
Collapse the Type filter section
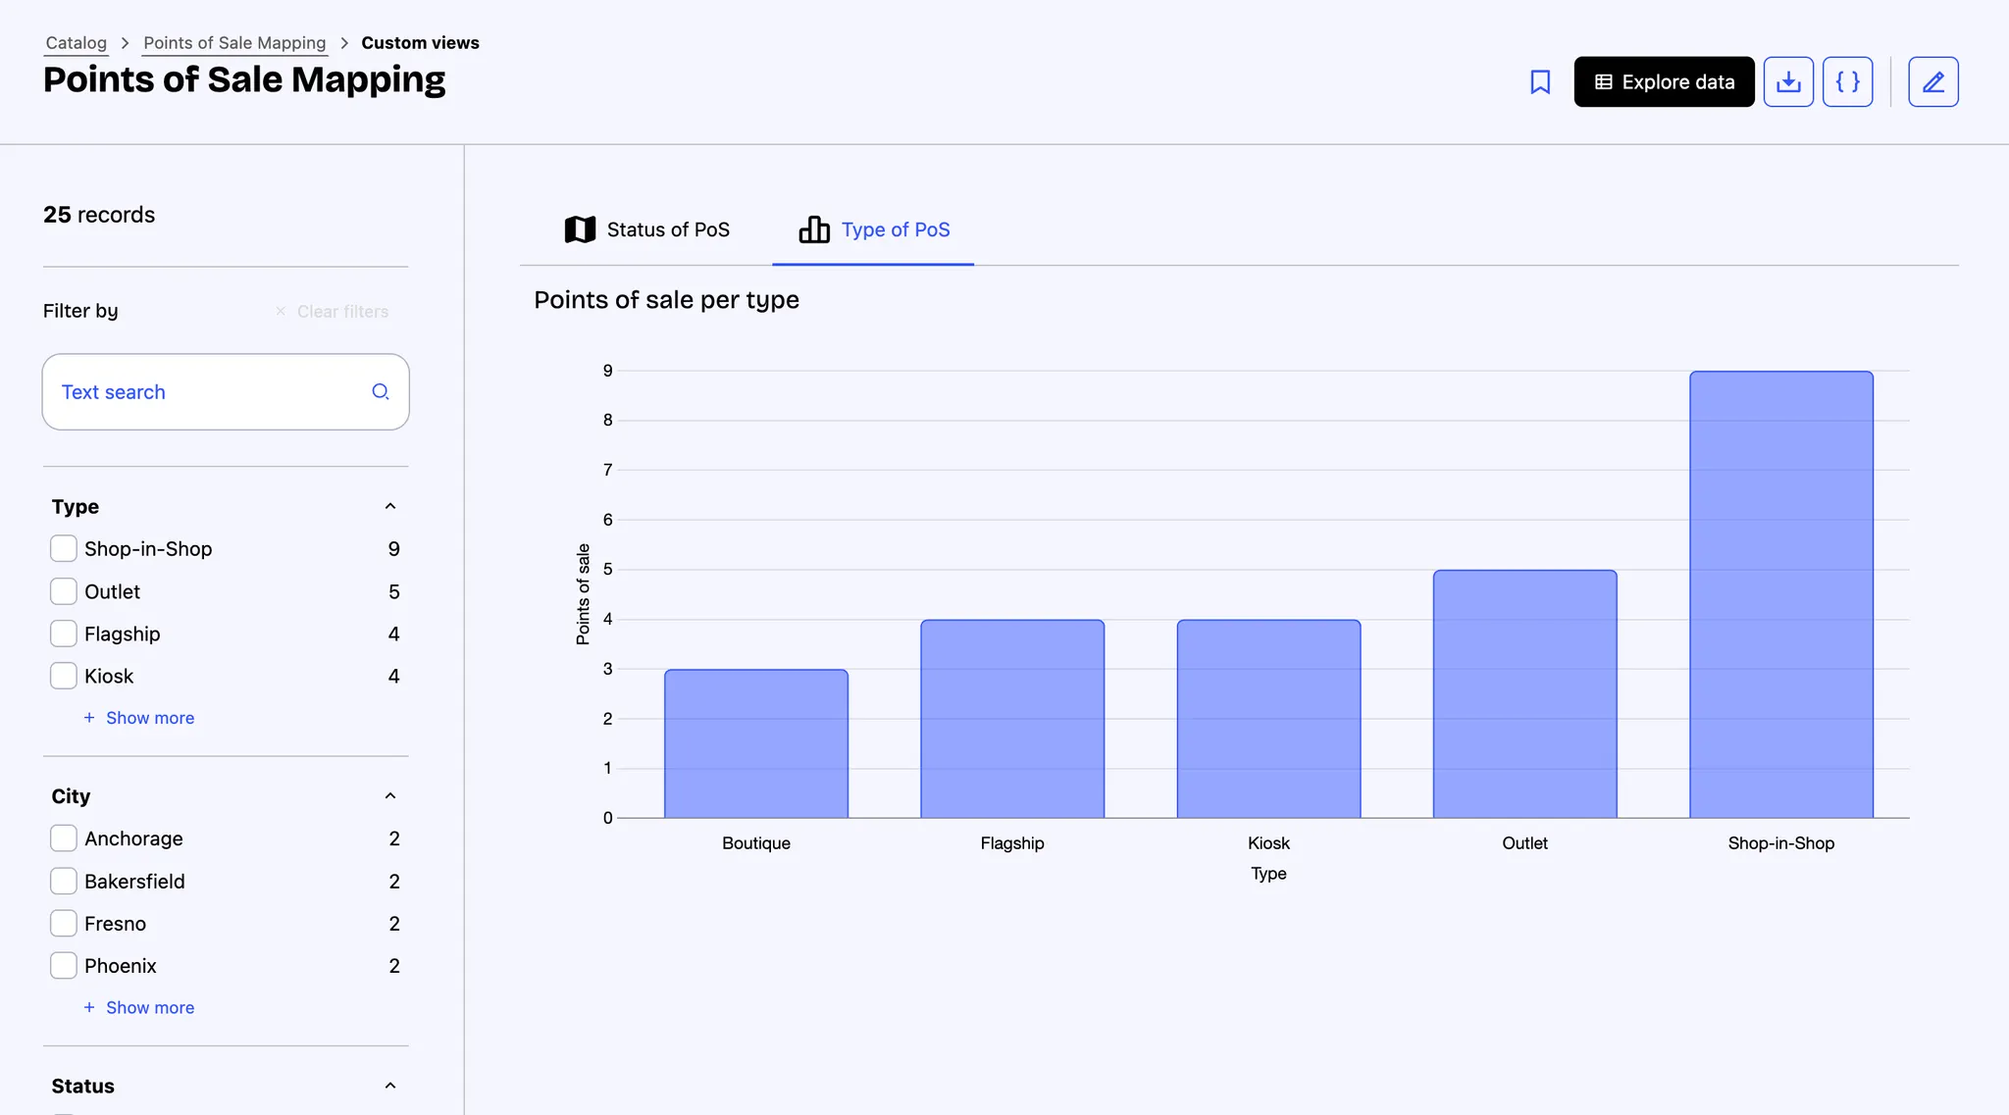click(390, 507)
